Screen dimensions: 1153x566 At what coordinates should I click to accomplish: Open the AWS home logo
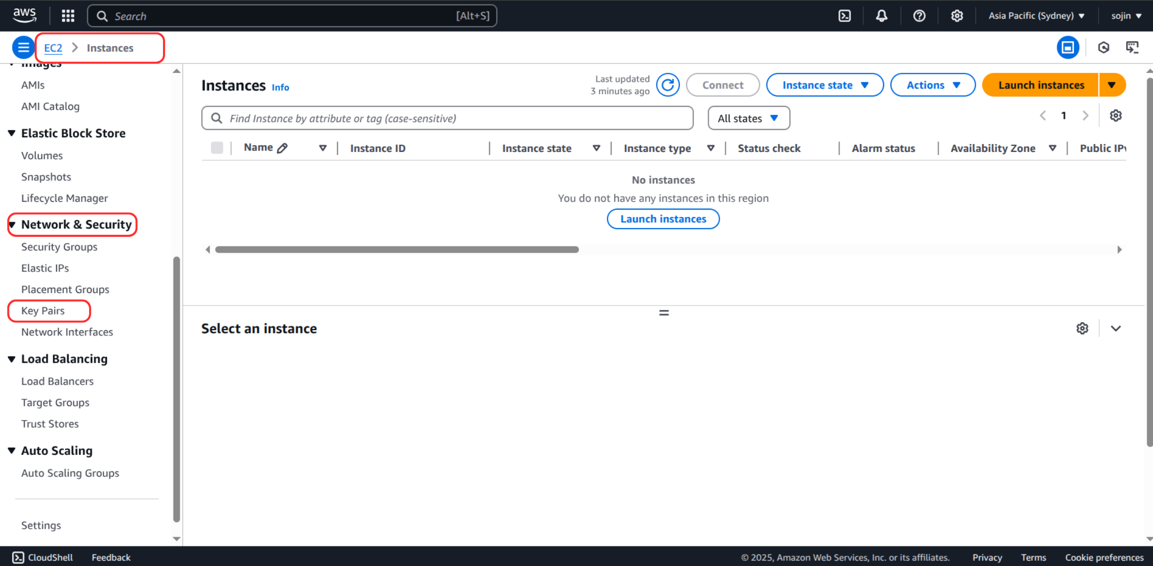[x=25, y=16]
